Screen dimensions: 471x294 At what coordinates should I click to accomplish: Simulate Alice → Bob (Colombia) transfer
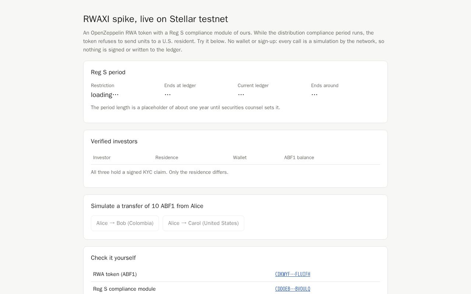(125, 223)
